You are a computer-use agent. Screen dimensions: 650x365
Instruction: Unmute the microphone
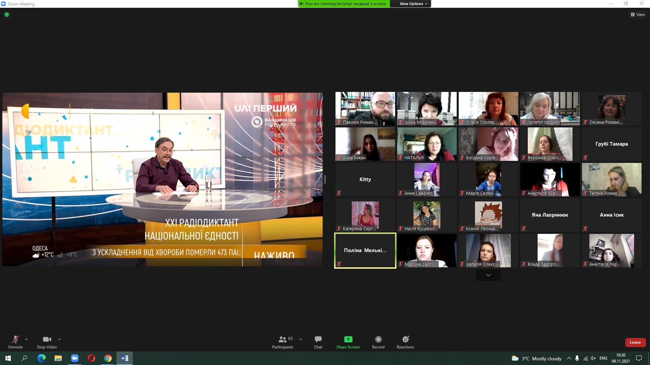pos(15,342)
